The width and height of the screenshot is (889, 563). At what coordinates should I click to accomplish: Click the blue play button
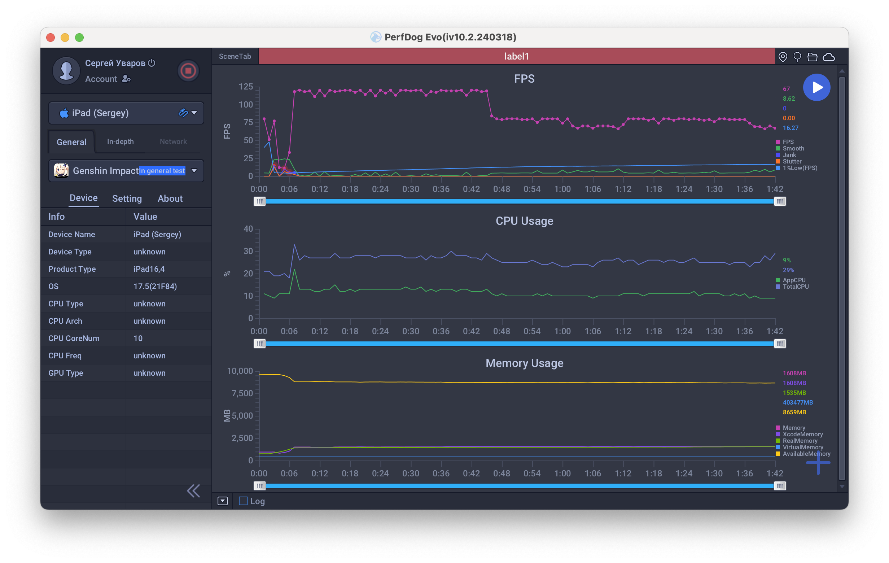816,87
